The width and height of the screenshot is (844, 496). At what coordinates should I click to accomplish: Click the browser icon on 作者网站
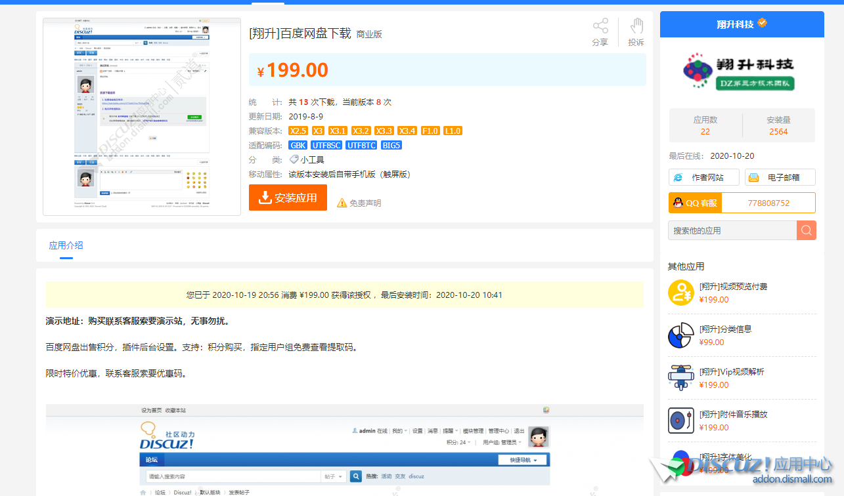click(x=678, y=177)
